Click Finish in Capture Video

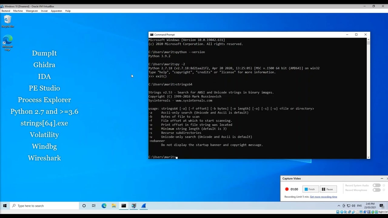311,189
